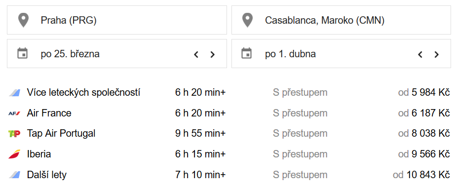
Task: Open Další lety row
Action: click(x=229, y=175)
